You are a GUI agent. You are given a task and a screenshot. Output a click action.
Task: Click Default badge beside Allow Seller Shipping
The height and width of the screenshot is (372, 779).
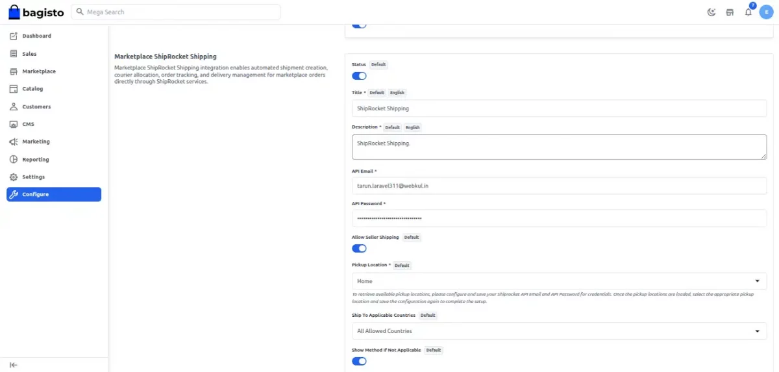[412, 238]
